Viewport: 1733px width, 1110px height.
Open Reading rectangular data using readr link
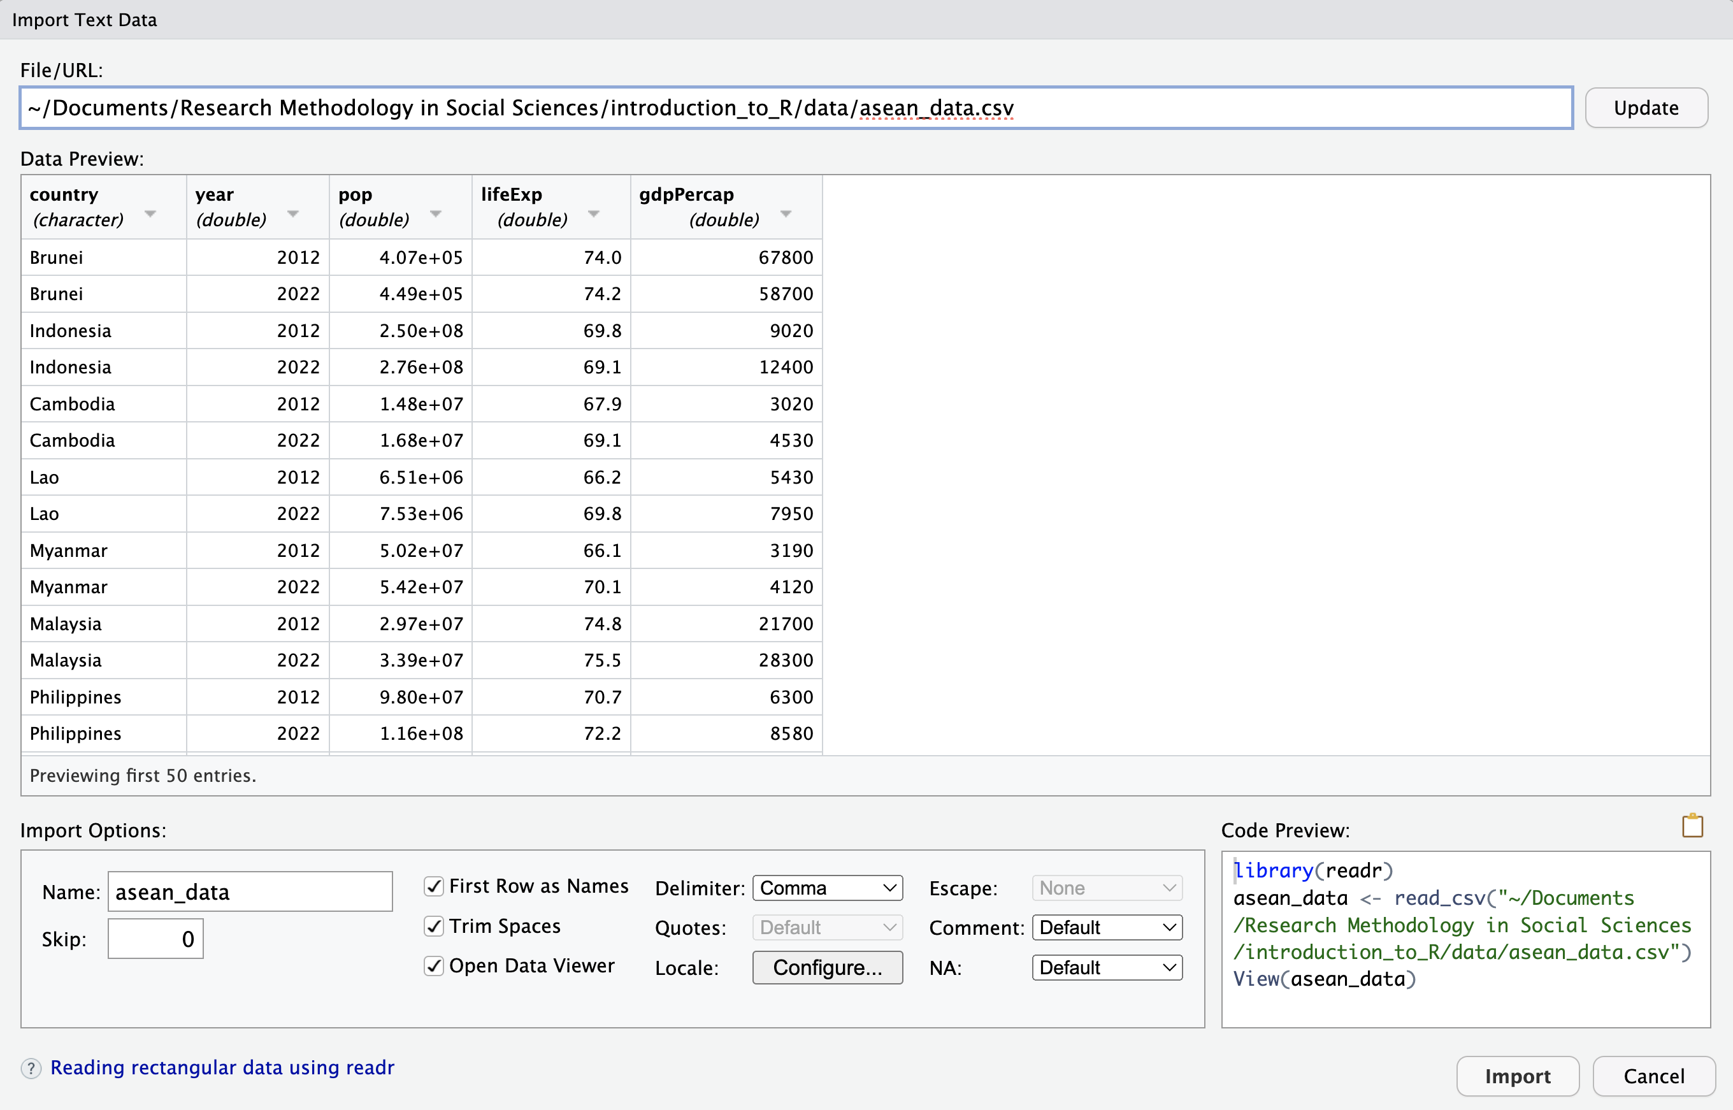tap(222, 1067)
